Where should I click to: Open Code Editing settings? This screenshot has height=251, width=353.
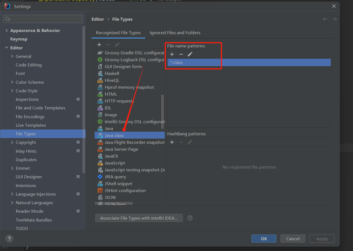(29, 65)
